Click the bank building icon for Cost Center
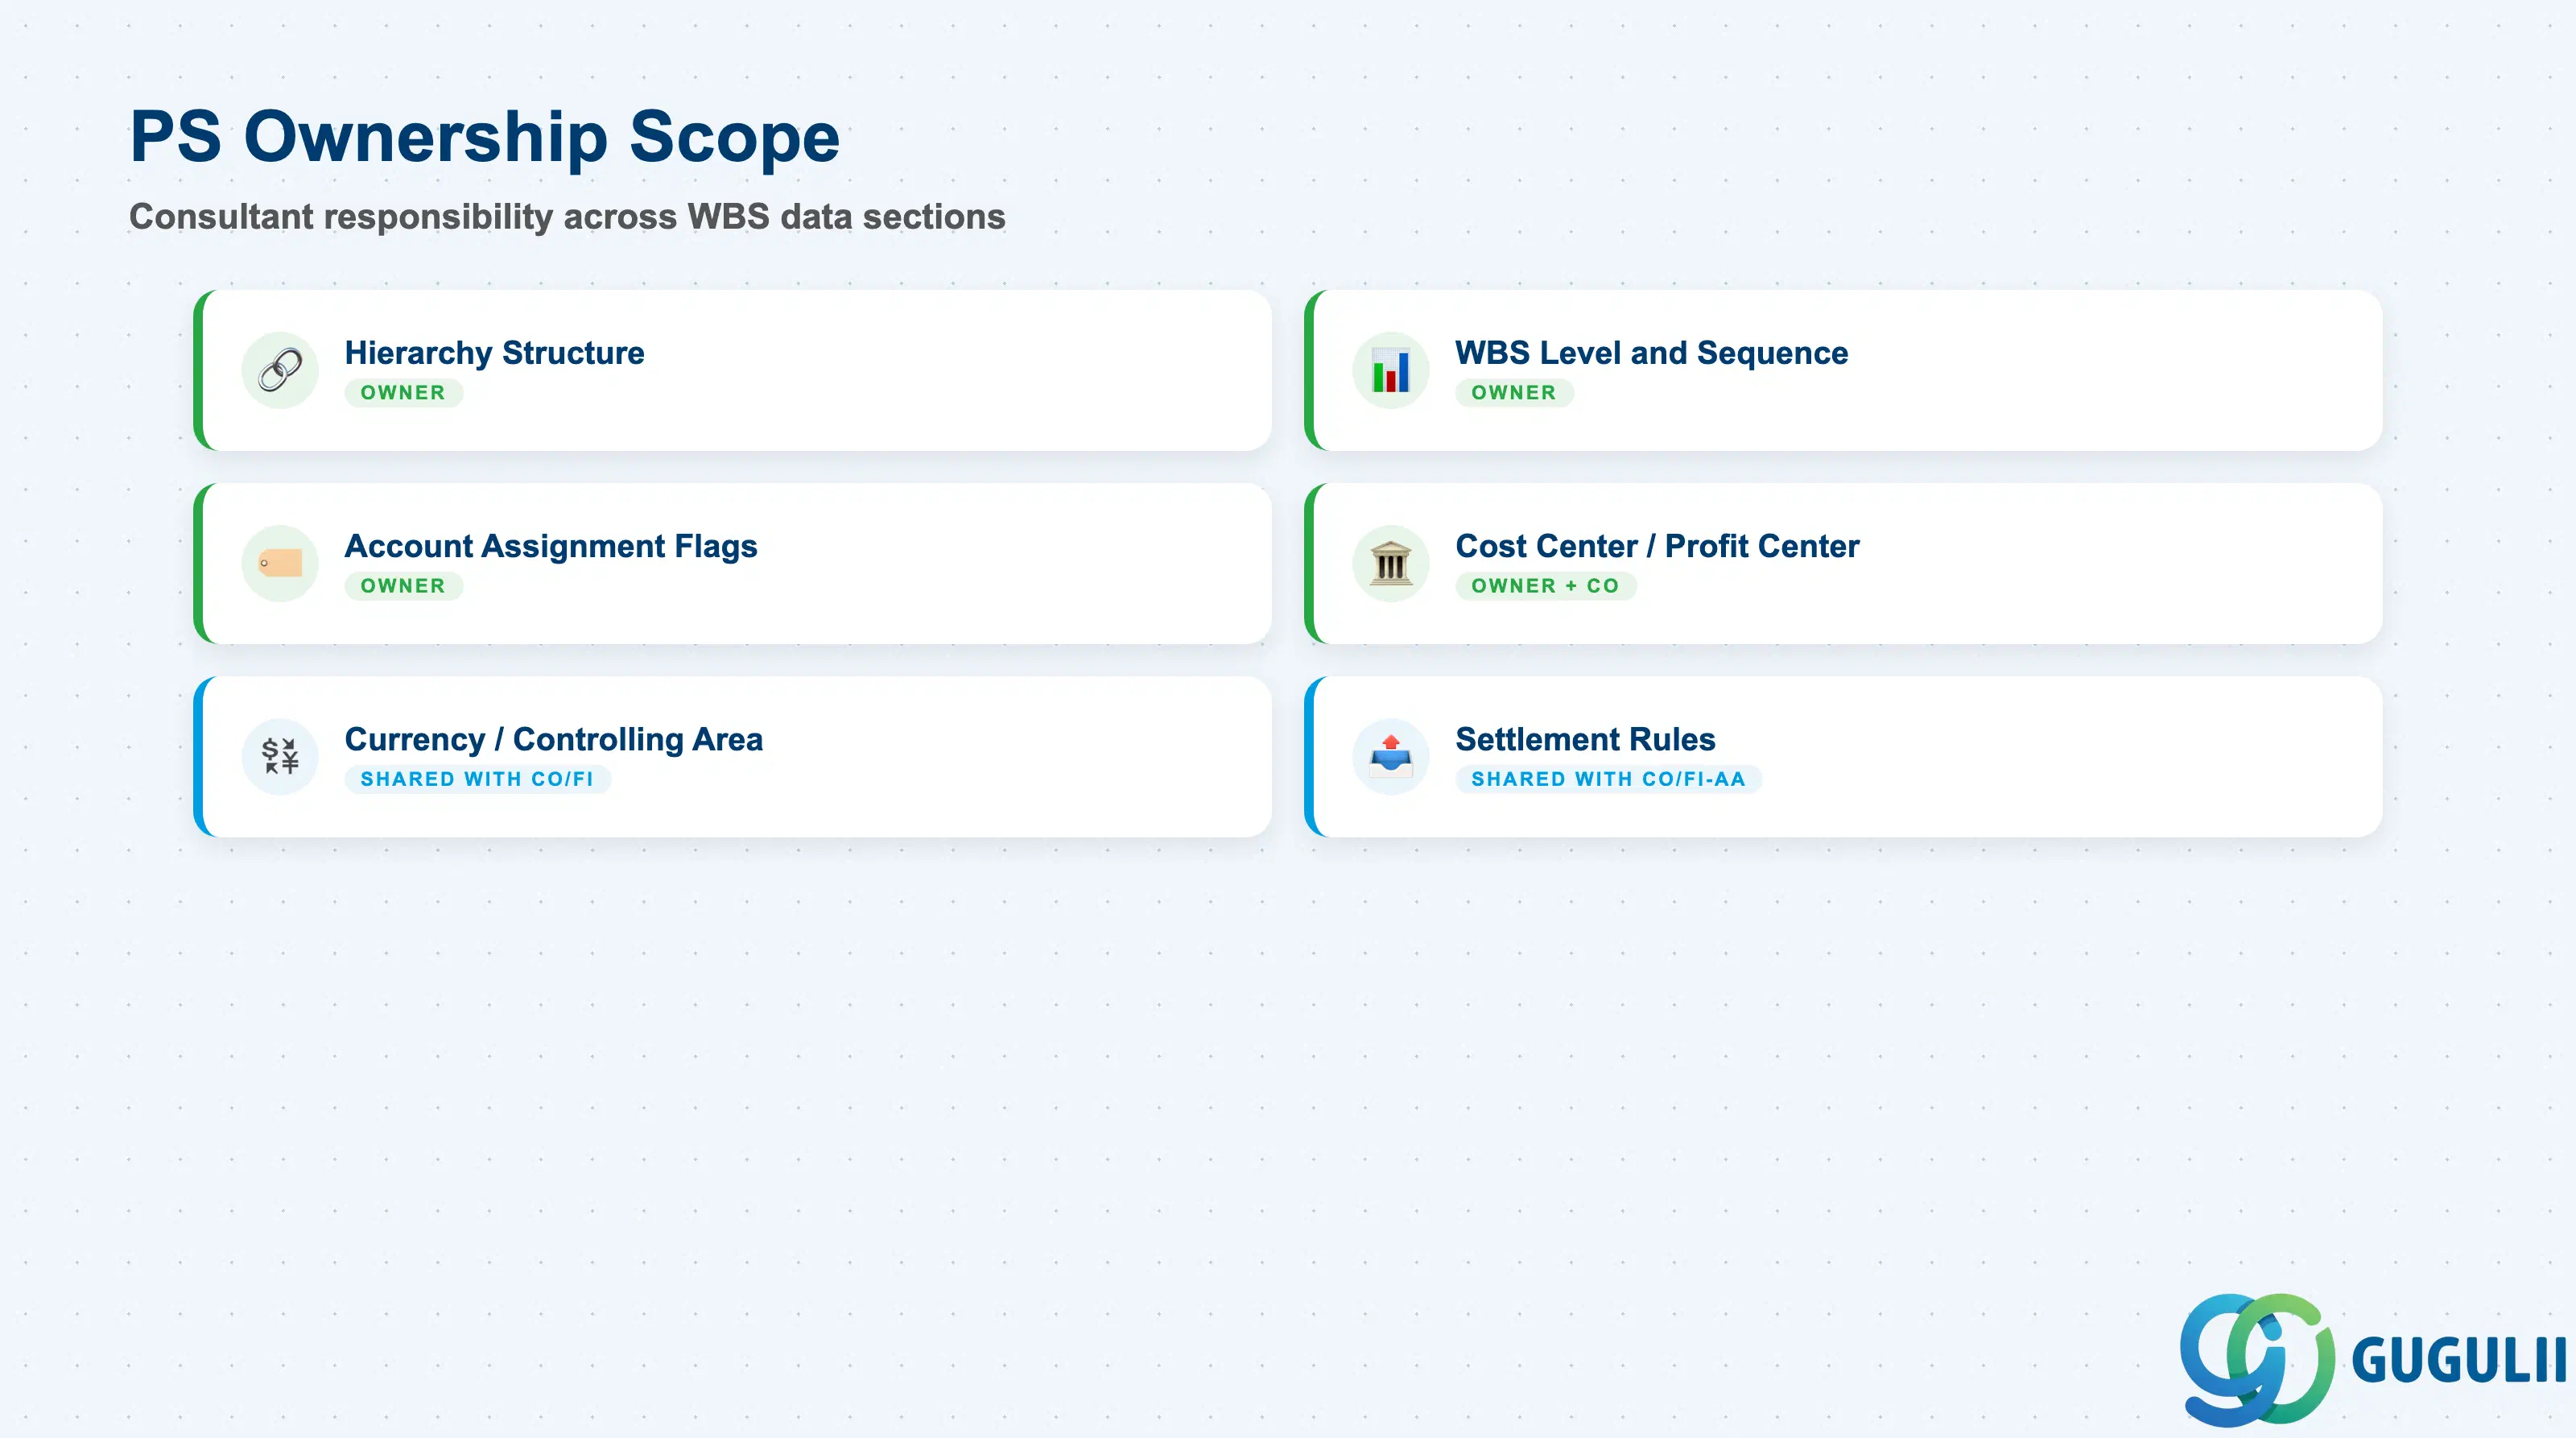The width and height of the screenshot is (2576, 1438). [x=1391, y=563]
